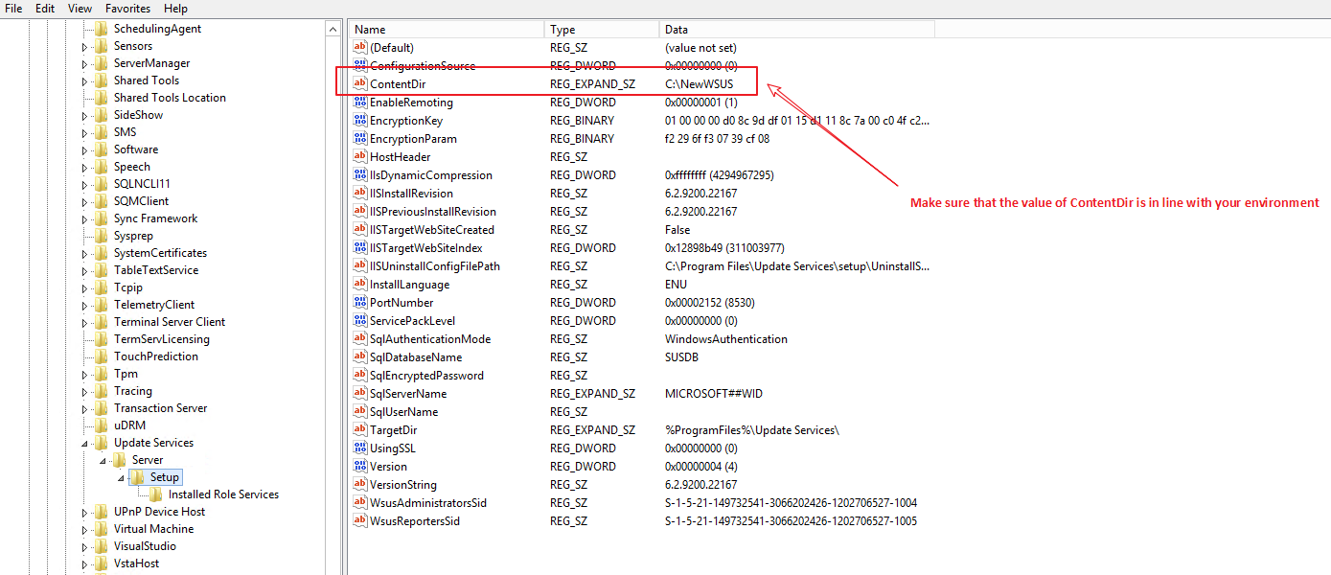
Task: Click the C:\NewWSUS data cell
Action: (x=700, y=84)
